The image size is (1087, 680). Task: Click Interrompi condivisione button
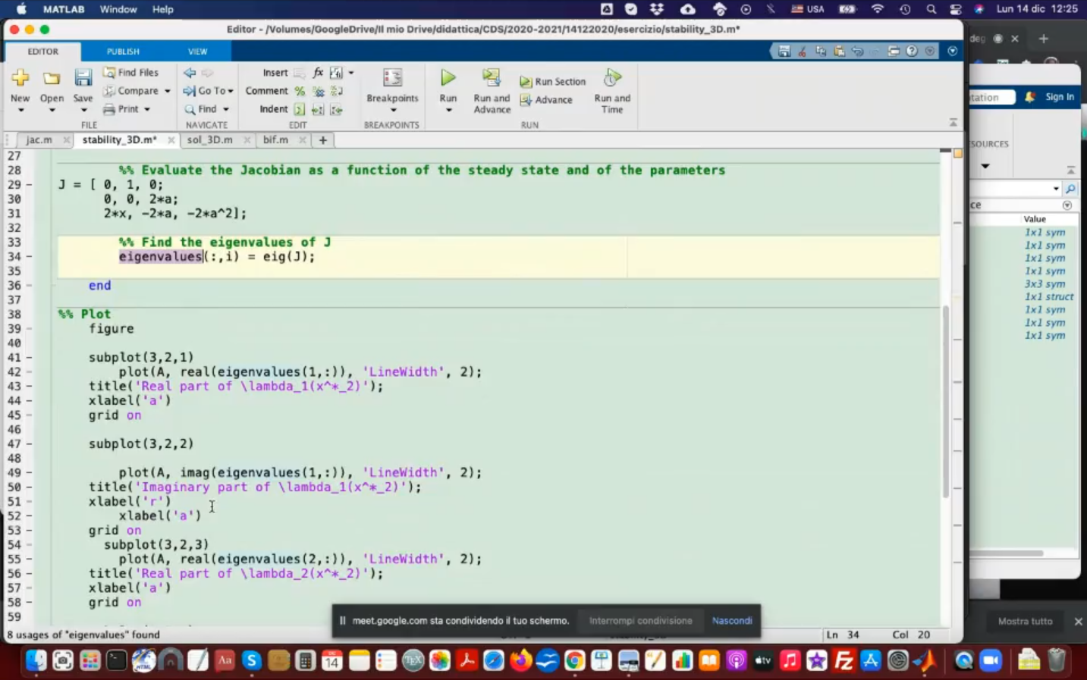[x=640, y=621]
